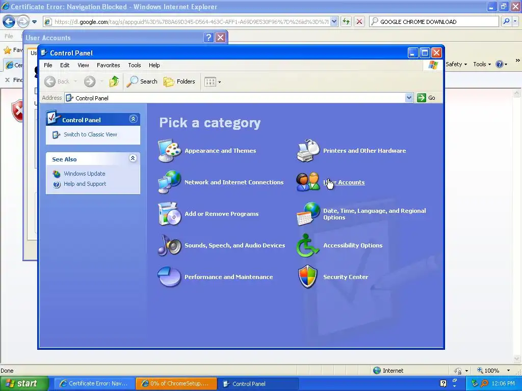Open Date, Time, Language calendar icon
Viewport: 522px width, 391px height.
tap(308, 214)
